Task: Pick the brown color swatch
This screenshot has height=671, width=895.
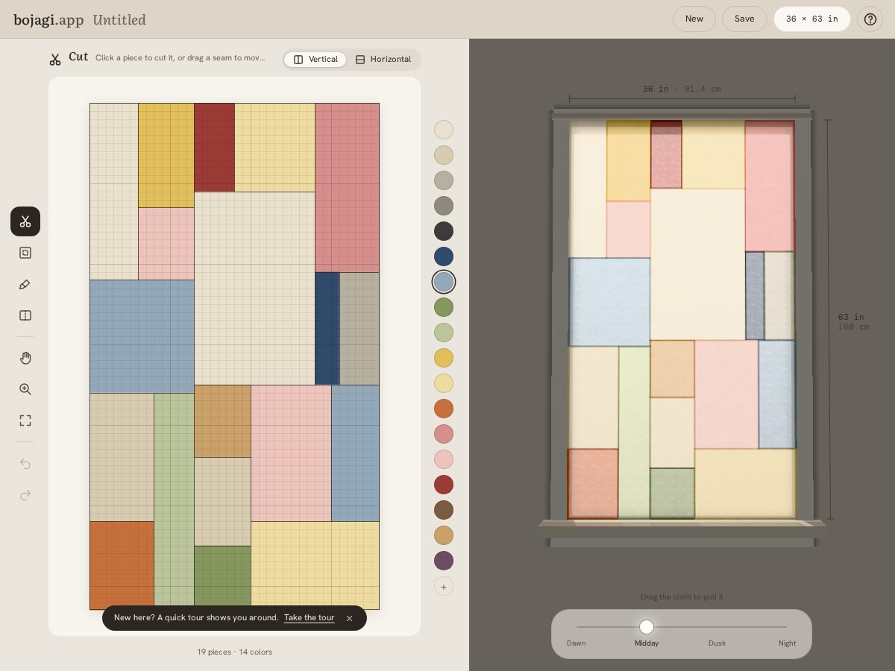Action: pos(444,510)
